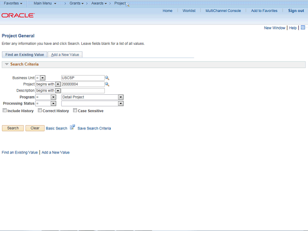Screen dimensions: 308x231
Task: Click bottom Add a New Value link
Action: click(x=56, y=153)
